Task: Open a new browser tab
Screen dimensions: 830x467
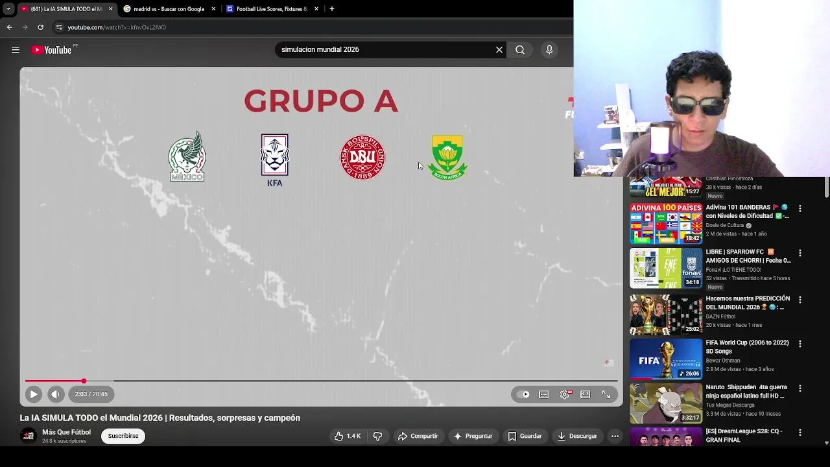Action: (332, 9)
